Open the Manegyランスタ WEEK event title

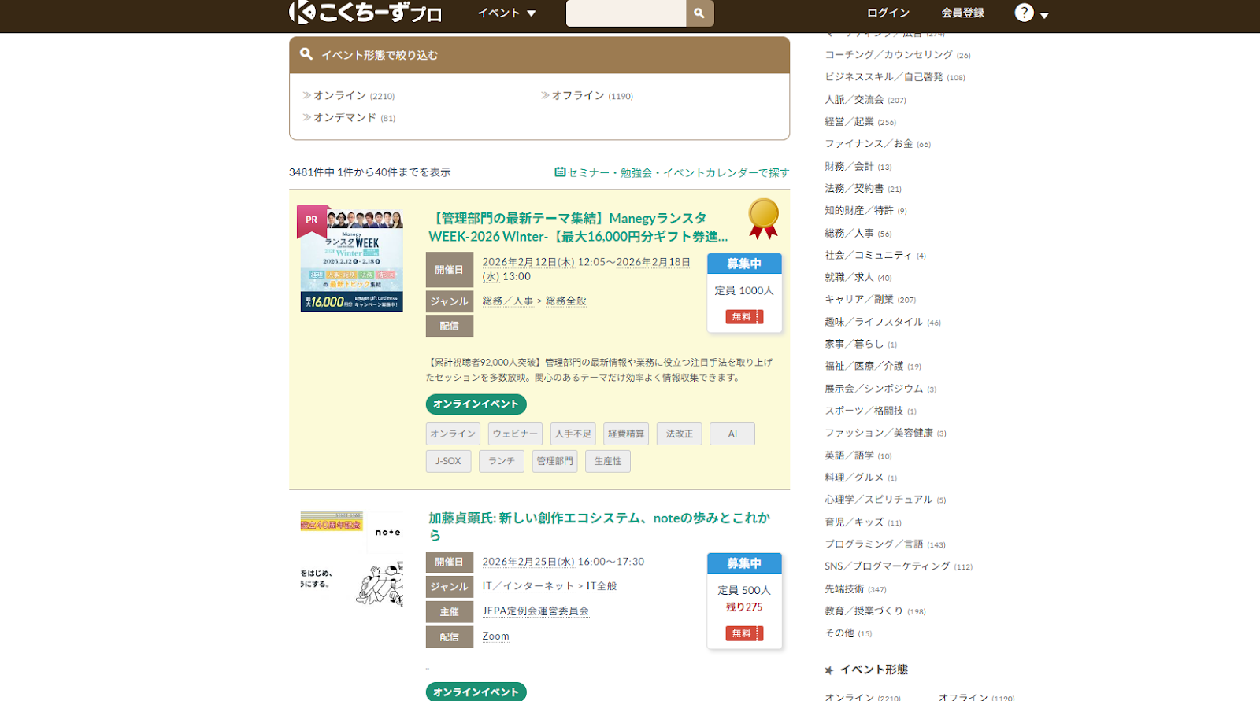coord(577,227)
